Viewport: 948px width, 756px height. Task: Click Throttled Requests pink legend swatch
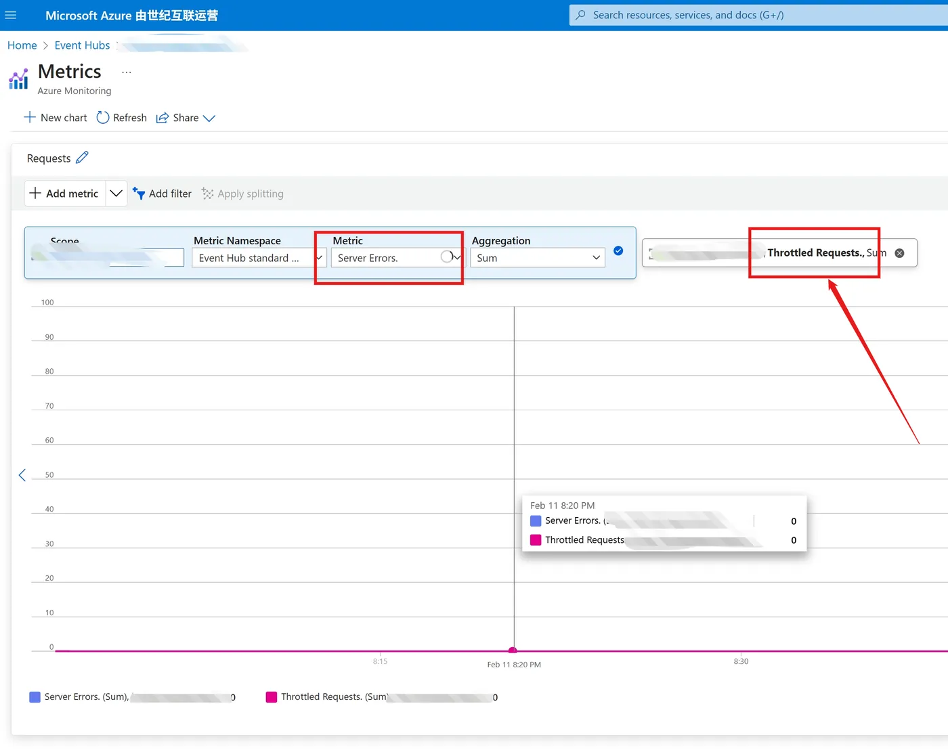272,697
